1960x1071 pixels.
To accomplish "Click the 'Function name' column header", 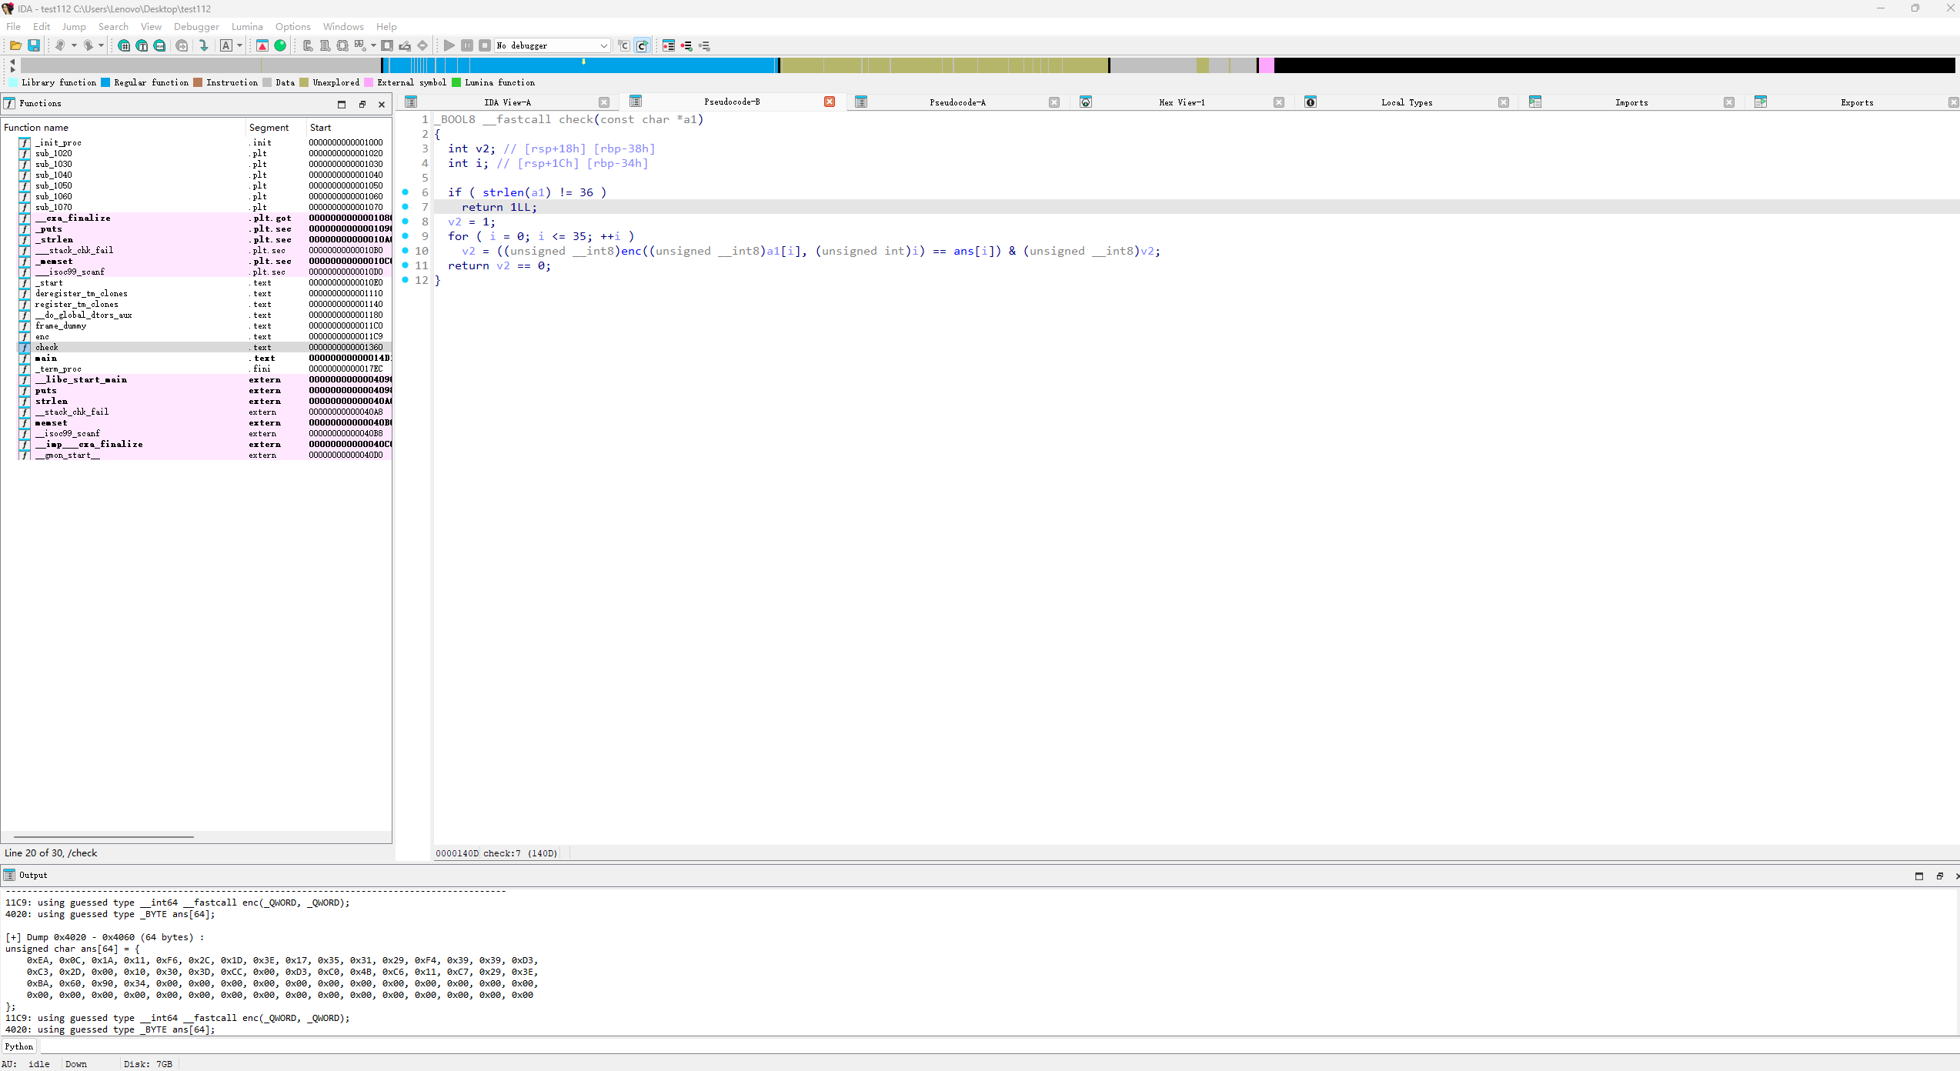I will click(123, 128).
